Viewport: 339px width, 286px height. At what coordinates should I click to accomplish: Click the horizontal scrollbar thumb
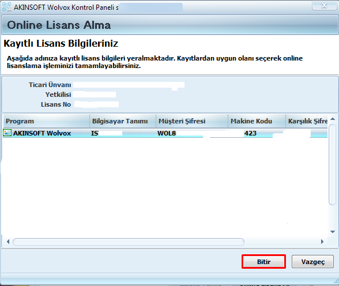pyautogui.click(x=129, y=242)
